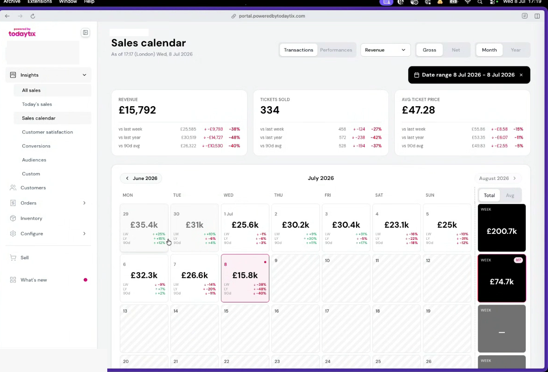The height and width of the screenshot is (372, 548).
Task: Open the All sales page
Action: (52, 90)
